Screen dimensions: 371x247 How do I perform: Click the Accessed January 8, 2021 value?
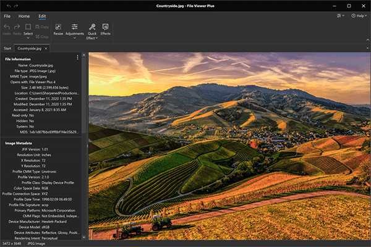tap(48, 110)
